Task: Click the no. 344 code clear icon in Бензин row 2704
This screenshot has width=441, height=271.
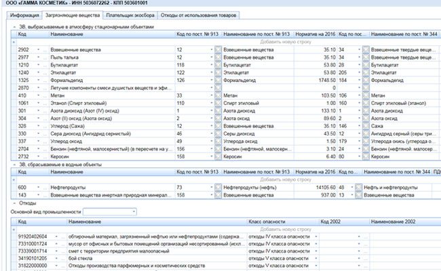Action: 366,149
